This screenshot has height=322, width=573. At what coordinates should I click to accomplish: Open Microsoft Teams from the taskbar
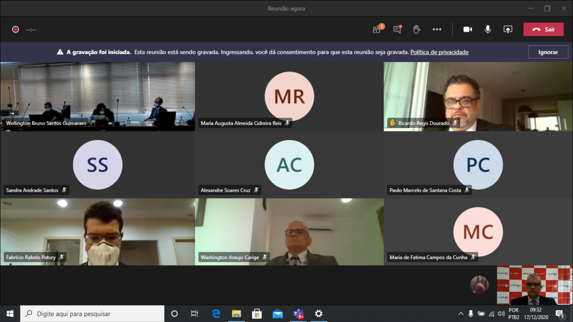[298, 314]
